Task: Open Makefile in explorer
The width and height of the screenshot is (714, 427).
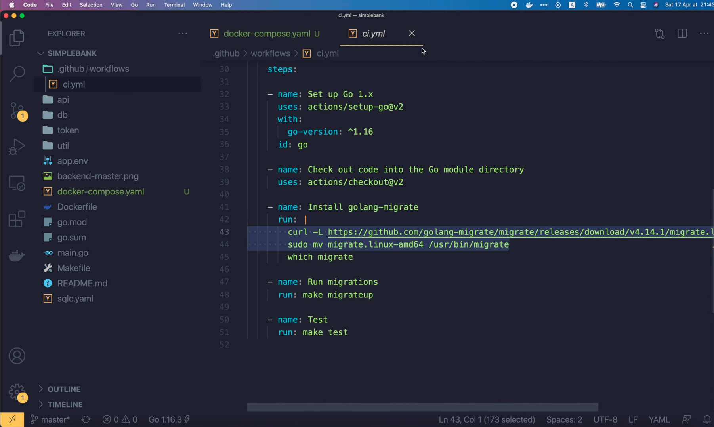Action: (x=73, y=268)
